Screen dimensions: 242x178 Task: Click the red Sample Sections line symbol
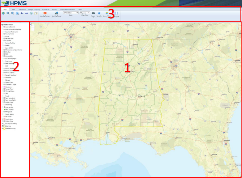pos(4,75)
